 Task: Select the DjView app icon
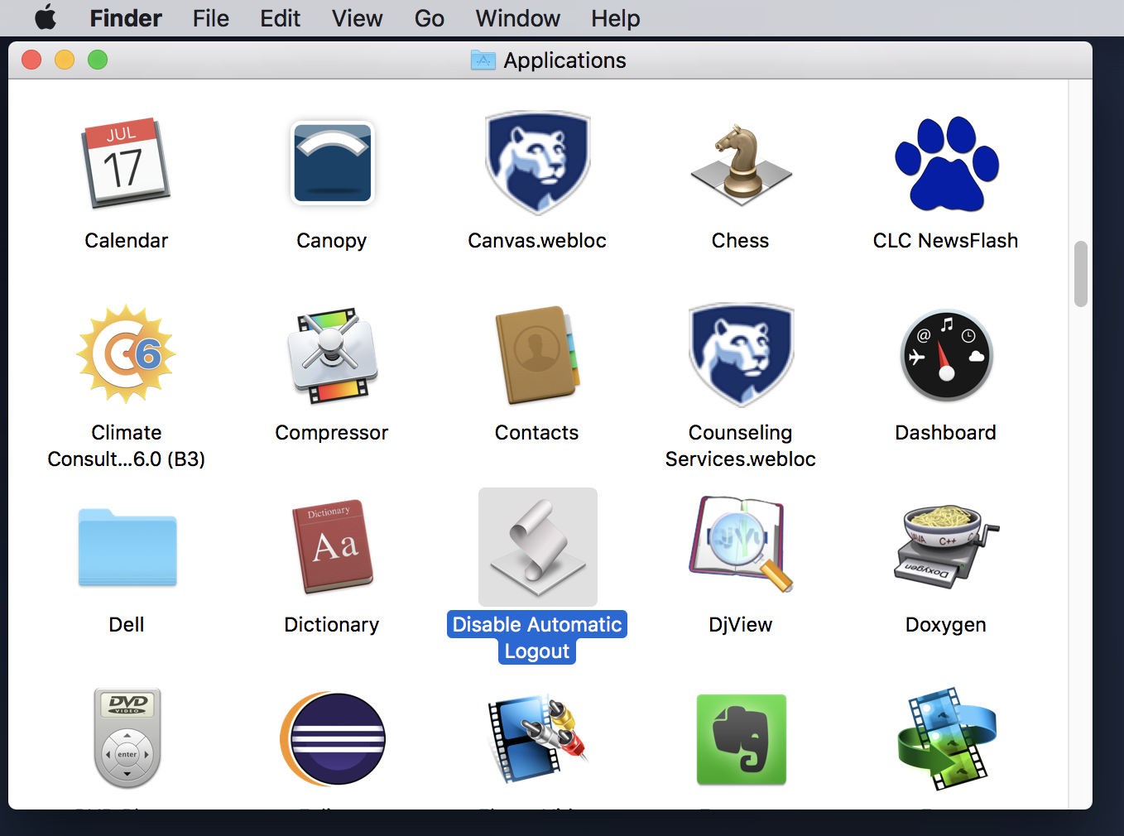(741, 544)
